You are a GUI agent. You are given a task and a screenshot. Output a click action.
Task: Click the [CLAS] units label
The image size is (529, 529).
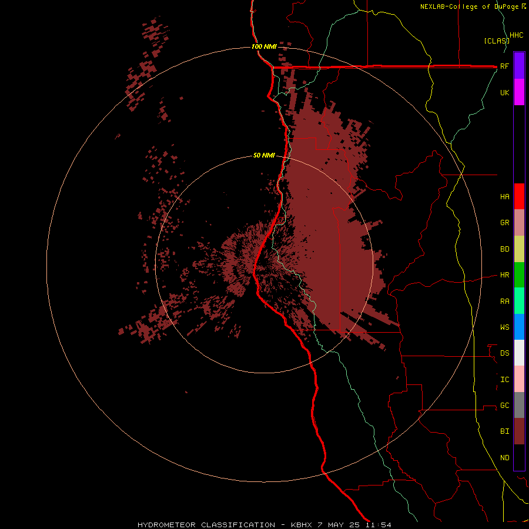point(497,41)
